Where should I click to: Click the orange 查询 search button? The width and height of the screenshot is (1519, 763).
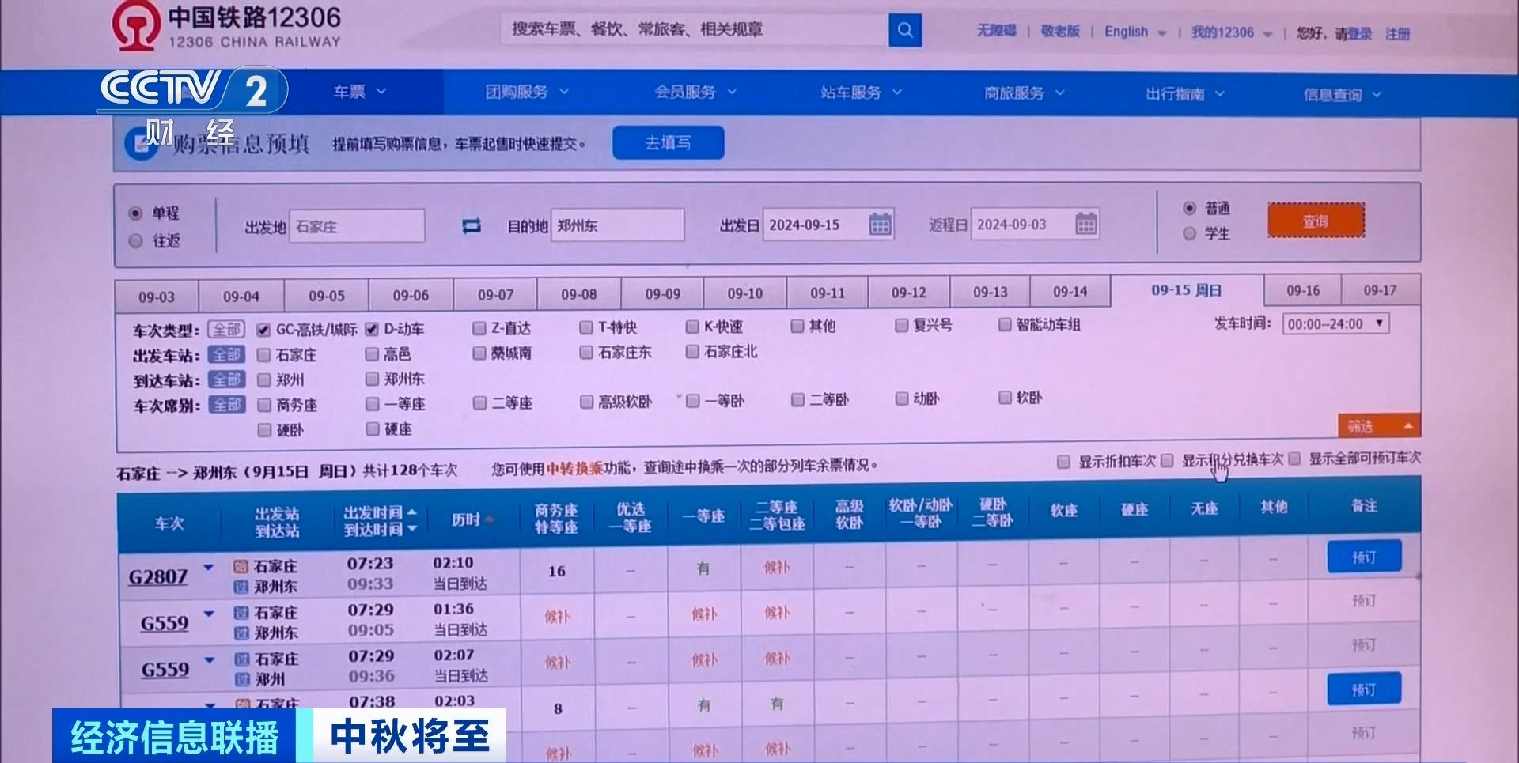[1316, 221]
